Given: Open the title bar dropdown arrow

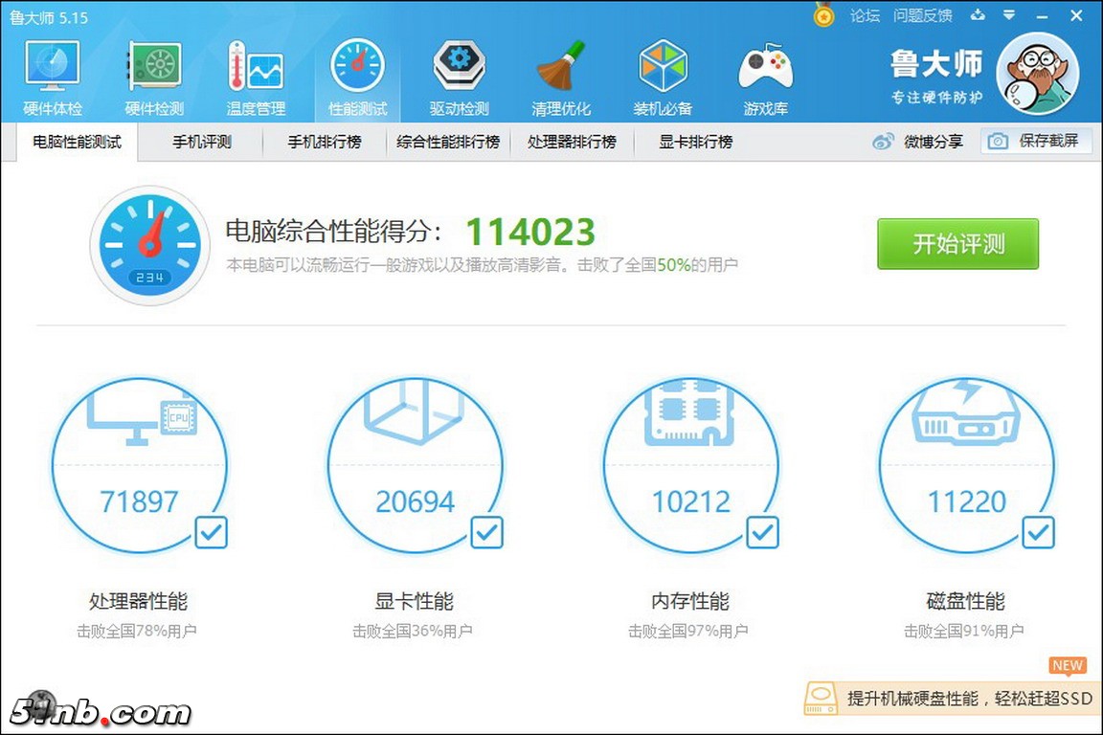Looking at the screenshot, I should click(1009, 15).
